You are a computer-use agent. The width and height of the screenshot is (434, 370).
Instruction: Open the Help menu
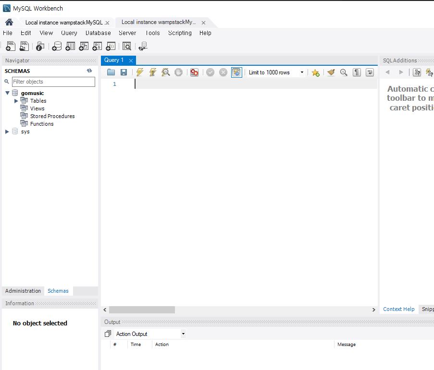coord(205,33)
